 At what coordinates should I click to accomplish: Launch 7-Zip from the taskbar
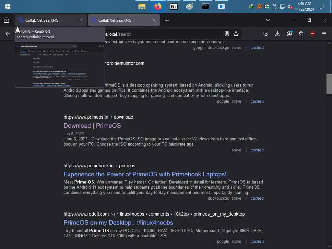pos(174,6)
